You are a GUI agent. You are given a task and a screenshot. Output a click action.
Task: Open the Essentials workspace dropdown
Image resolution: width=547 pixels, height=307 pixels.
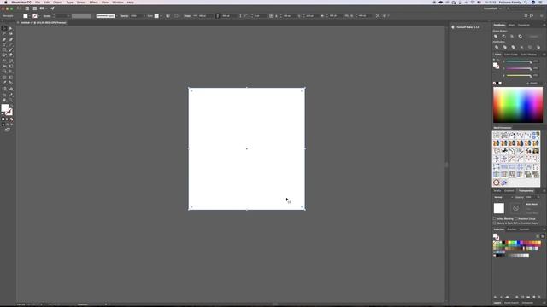click(492, 9)
